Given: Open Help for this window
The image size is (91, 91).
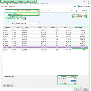Looking at the screenshot, I should coord(84,6).
